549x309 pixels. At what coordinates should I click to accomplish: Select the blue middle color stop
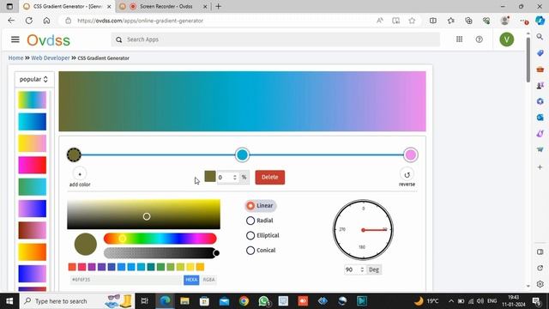(242, 154)
